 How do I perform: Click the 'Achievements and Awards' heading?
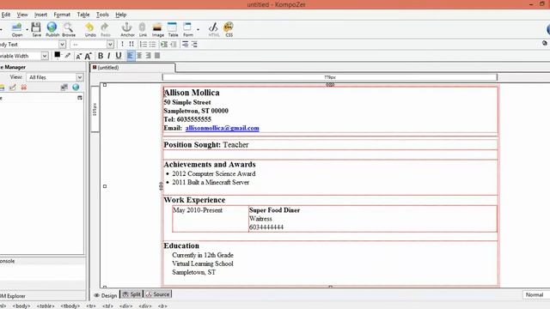point(210,164)
